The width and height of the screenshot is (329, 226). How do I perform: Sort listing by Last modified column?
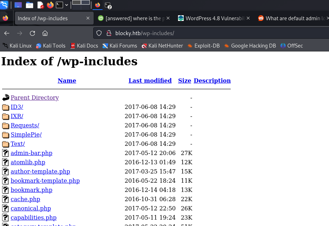(x=150, y=81)
